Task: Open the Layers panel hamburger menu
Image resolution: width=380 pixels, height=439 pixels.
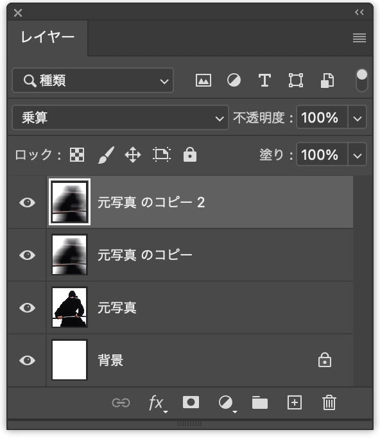Action: click(359, 38)
